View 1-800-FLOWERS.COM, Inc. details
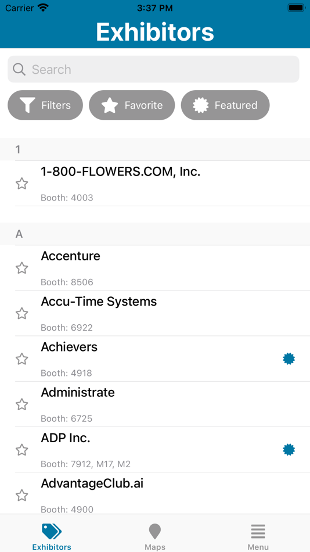Screen dimensions: 310x552 pos(162,184)
